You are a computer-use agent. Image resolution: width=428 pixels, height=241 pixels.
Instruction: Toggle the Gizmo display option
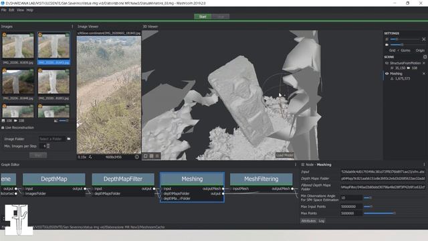point(405,51)
